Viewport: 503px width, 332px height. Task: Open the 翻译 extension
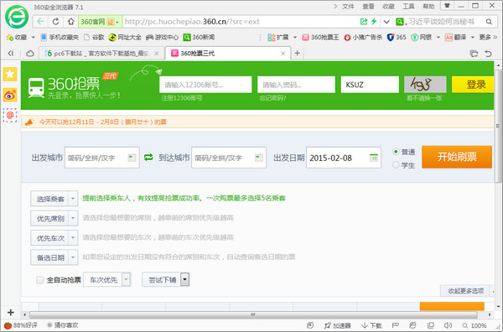point(456,37)
